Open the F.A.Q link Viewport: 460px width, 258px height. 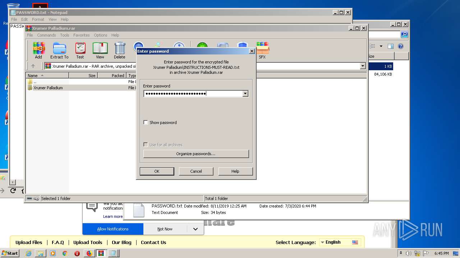(x=57, y=243)
